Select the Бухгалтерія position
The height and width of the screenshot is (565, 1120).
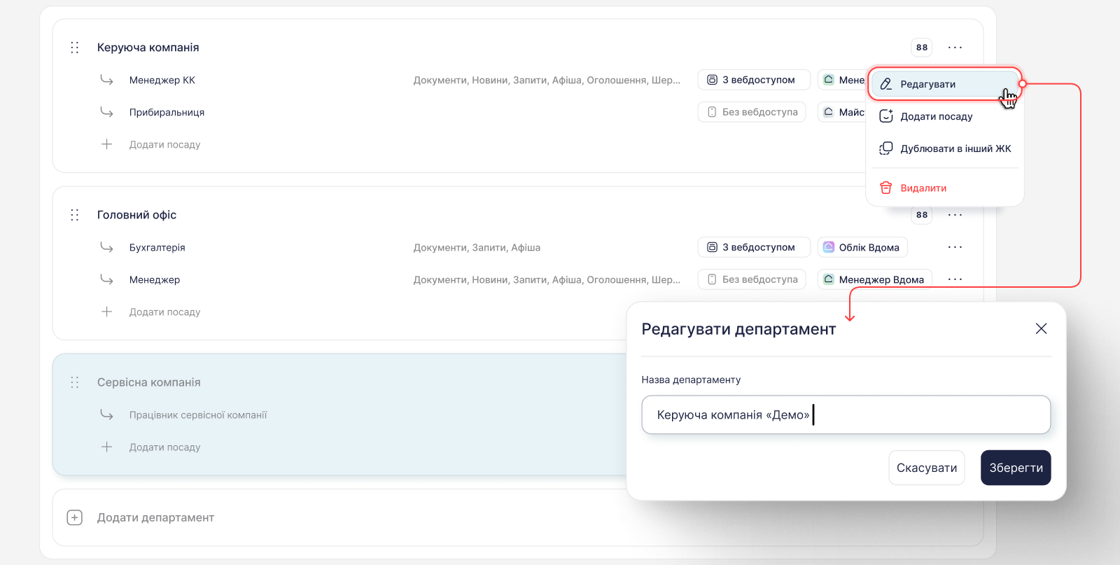[157, 247]
